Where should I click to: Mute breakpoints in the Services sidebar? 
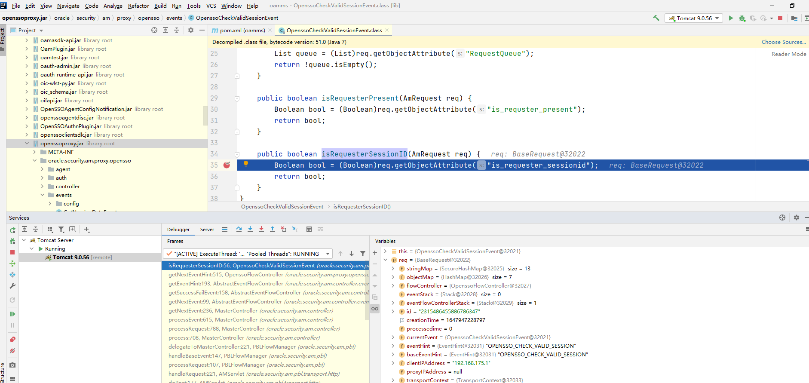click(x=12, y=351)
